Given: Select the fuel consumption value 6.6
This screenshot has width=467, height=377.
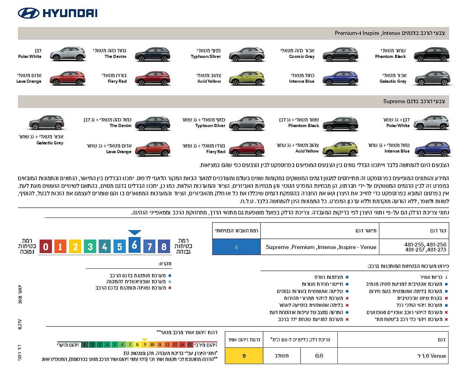Looking at the screenshot, I should coord(319,356).
